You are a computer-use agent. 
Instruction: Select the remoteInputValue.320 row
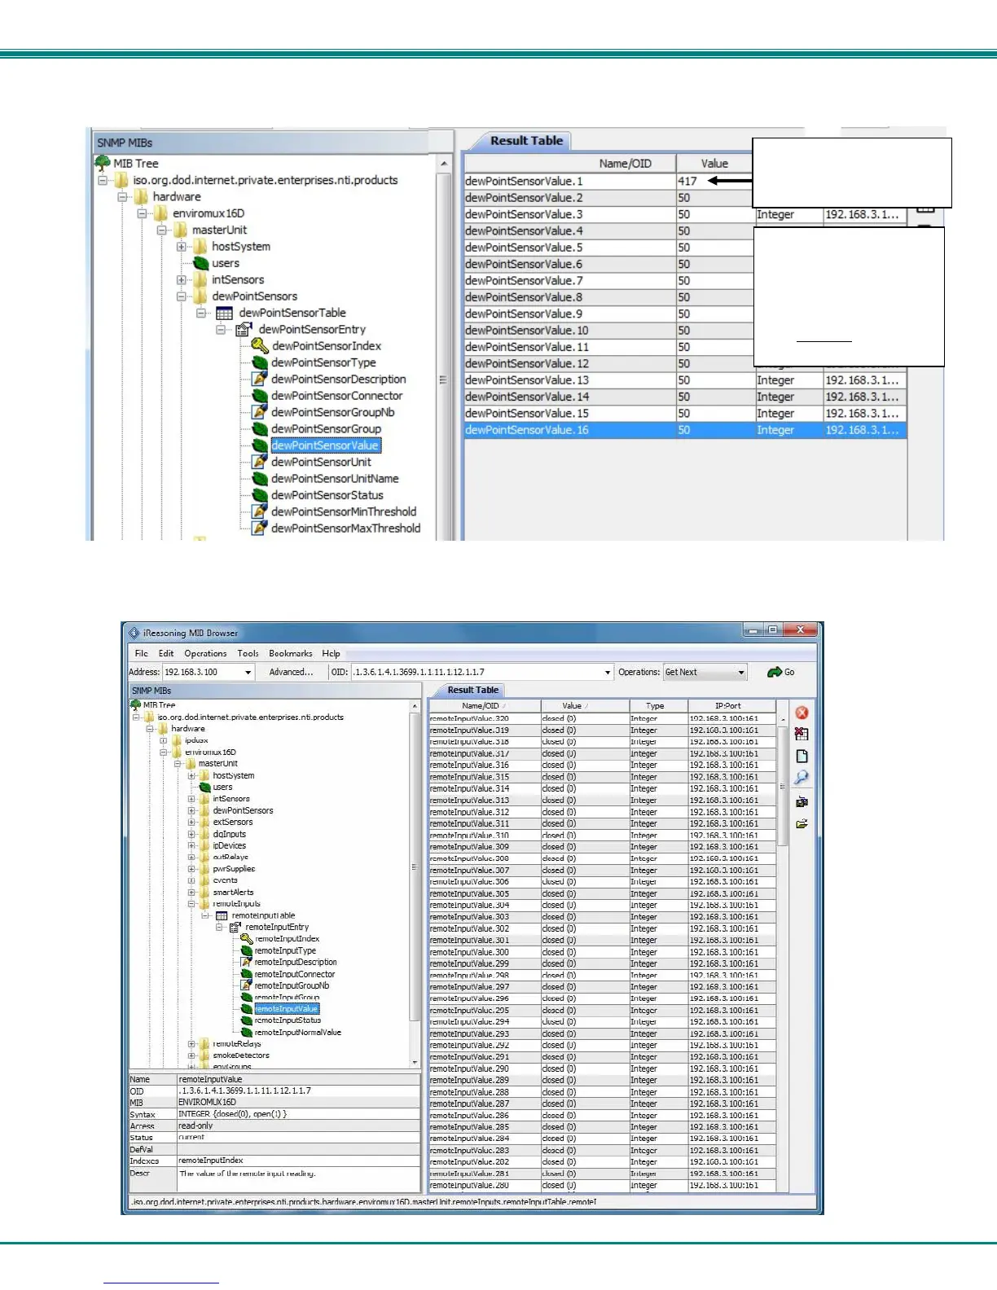click(x=603, y=718)
